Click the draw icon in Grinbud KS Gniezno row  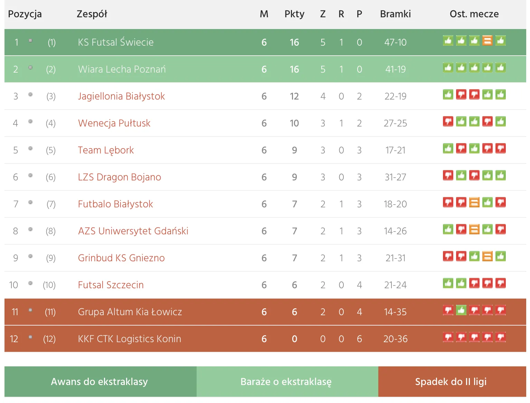point(487,256)
